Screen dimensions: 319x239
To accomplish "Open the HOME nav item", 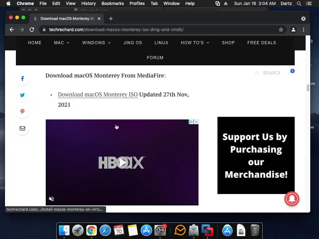I will (35, 43).
